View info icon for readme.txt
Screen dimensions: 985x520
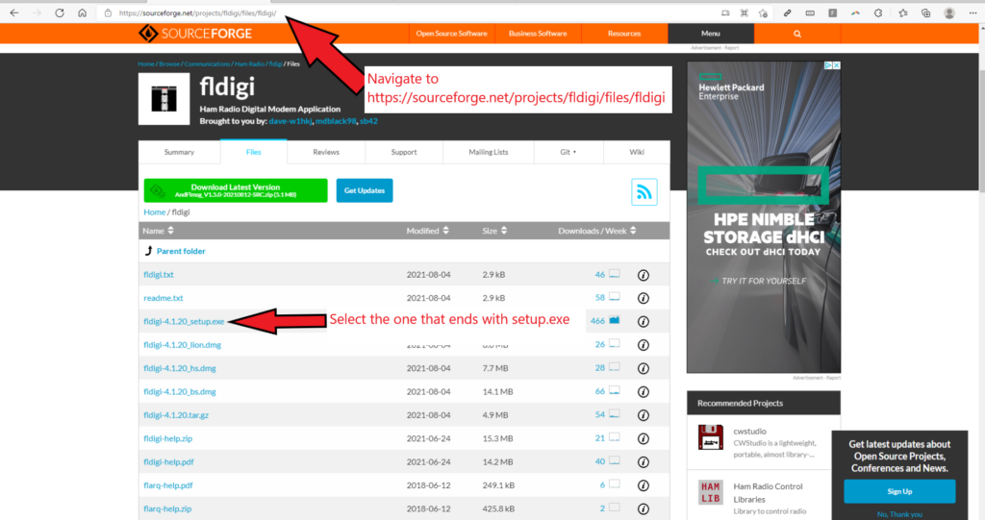(644, 298)
